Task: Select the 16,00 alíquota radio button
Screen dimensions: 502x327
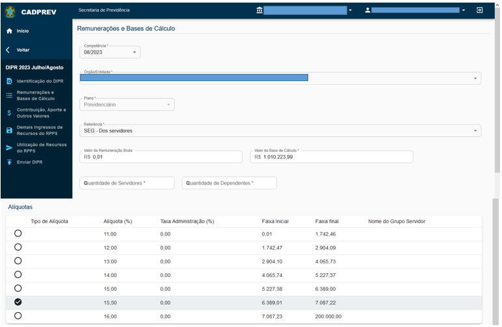Action: pyautogui.click(x=18, y=315)
